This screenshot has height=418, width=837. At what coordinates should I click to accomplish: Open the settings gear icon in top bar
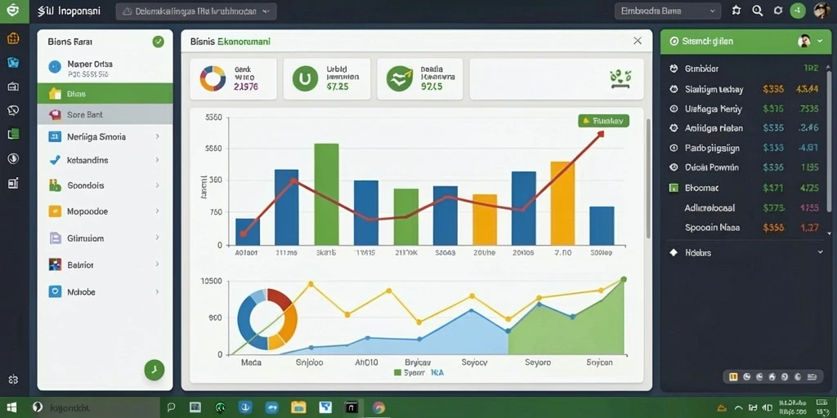point(778,11)
